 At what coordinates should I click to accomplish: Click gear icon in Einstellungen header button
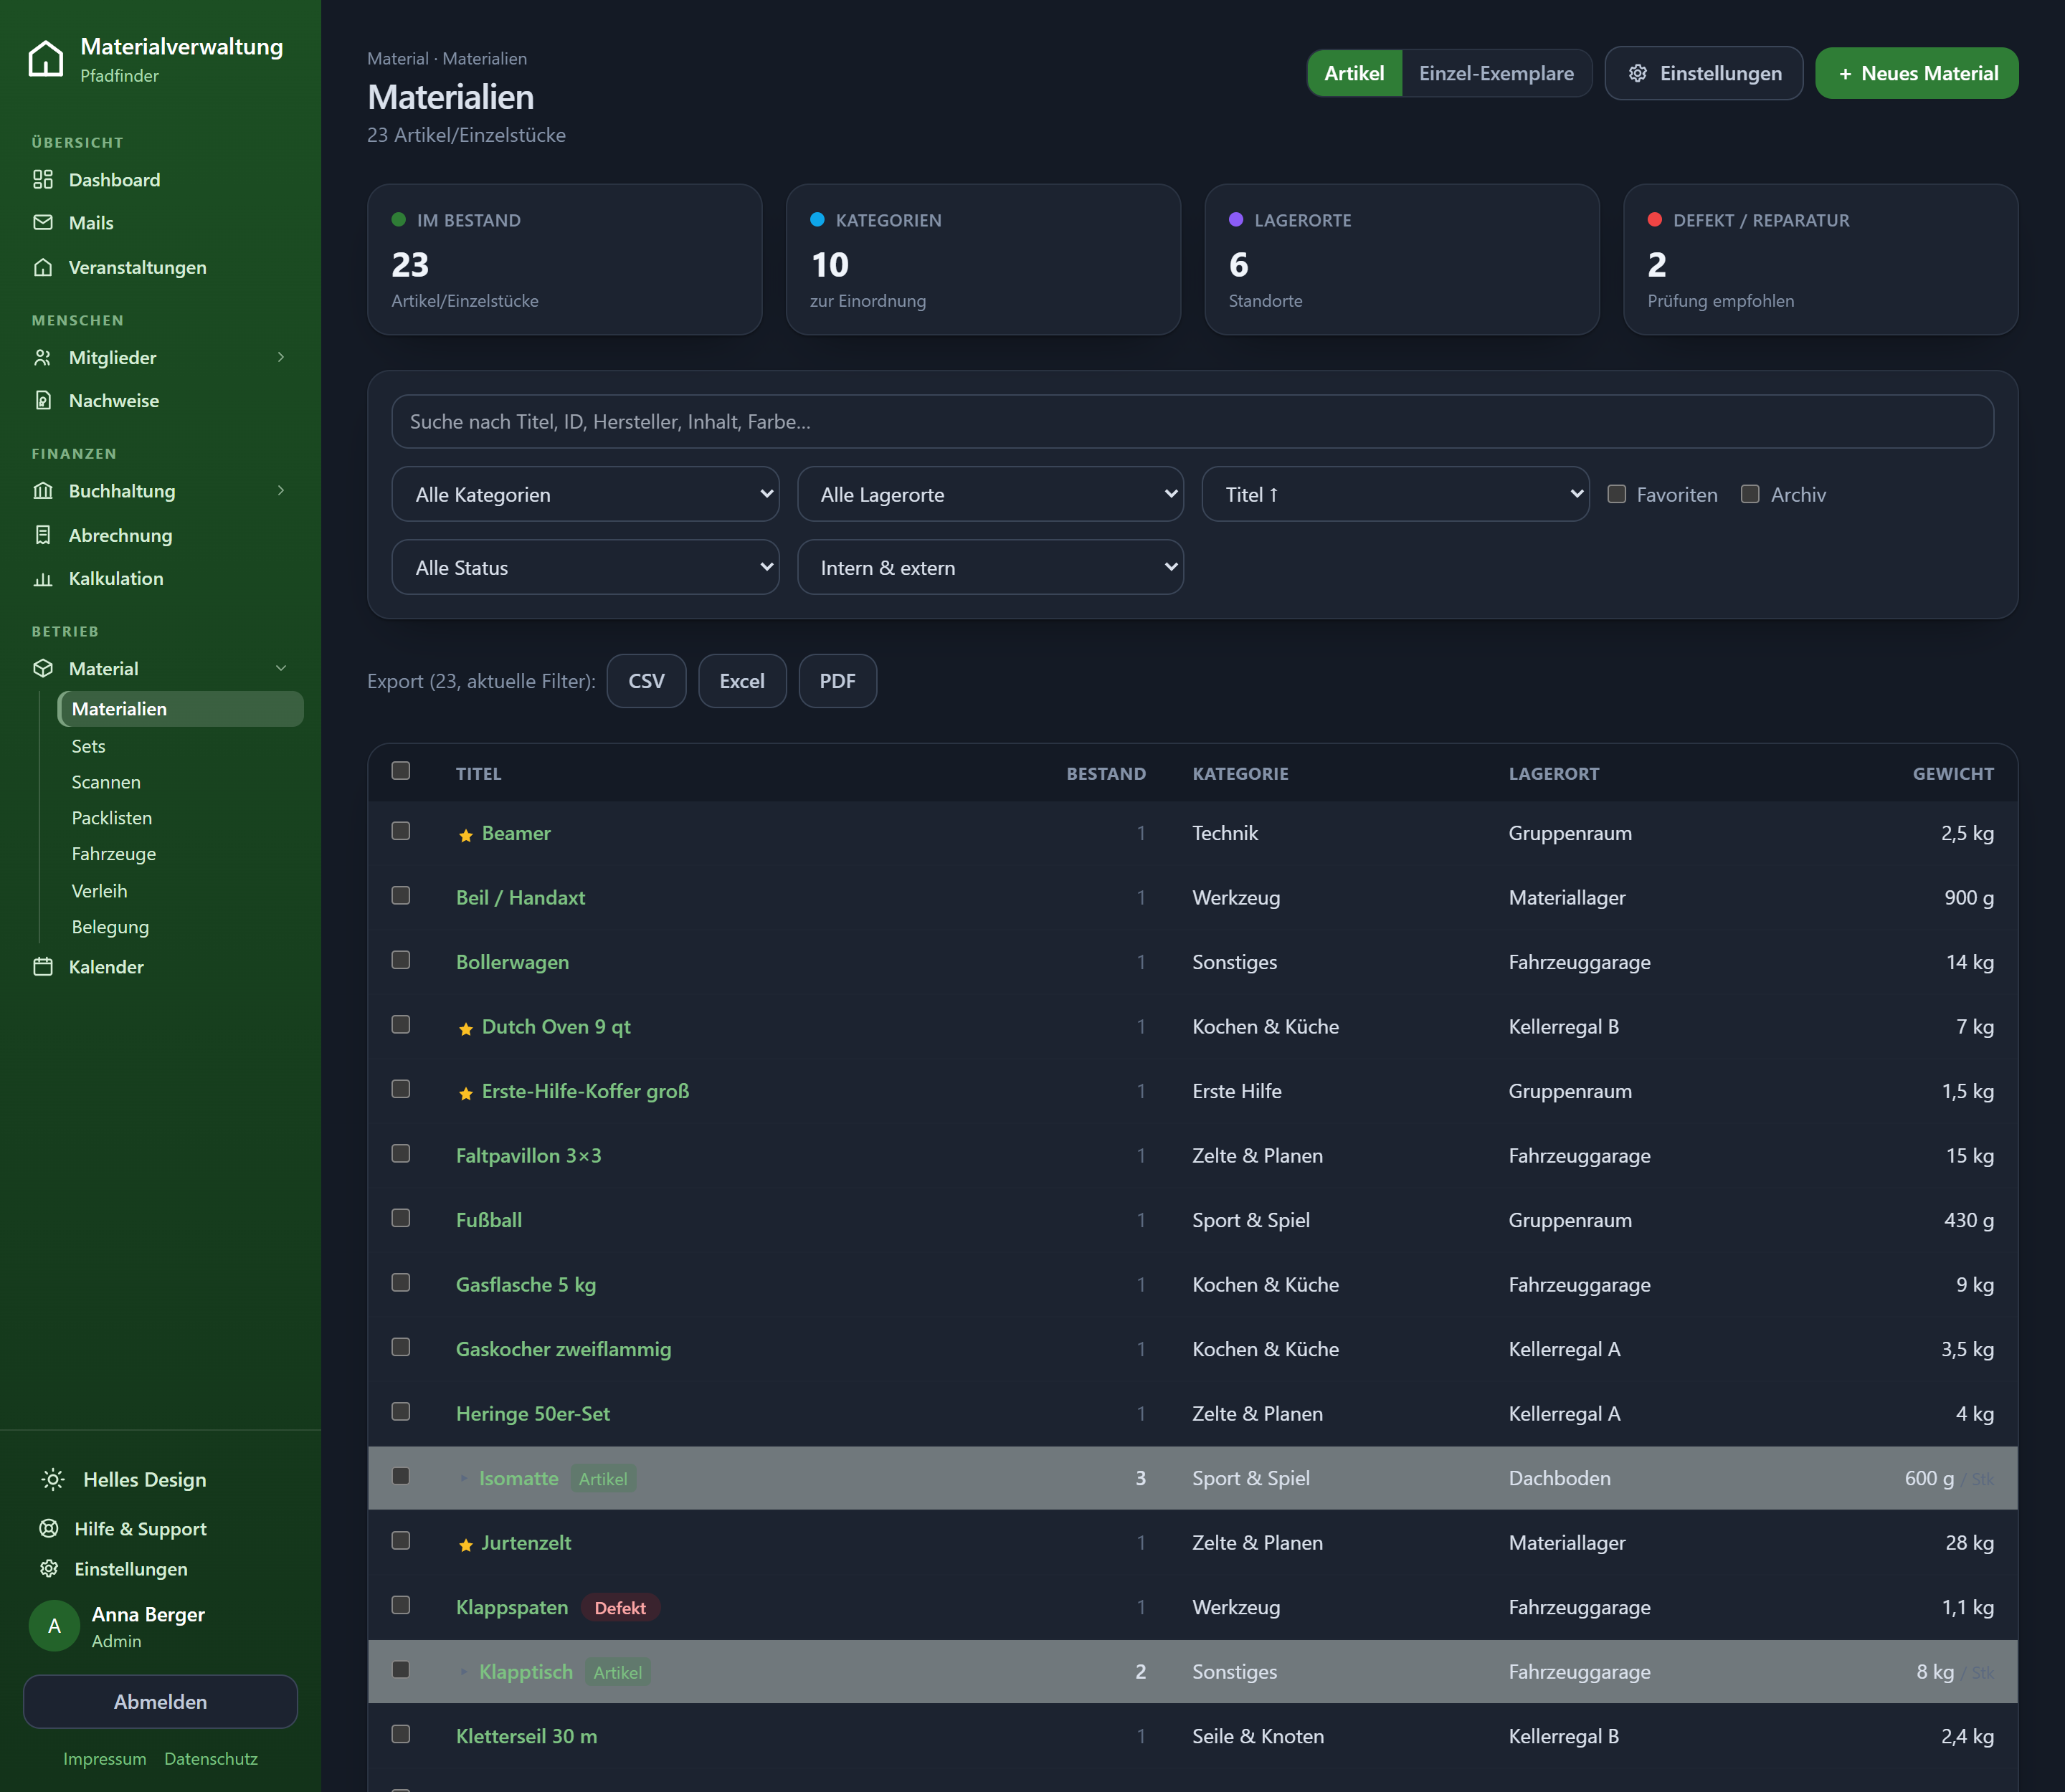pyautogui.click(x=1638, y=73)
